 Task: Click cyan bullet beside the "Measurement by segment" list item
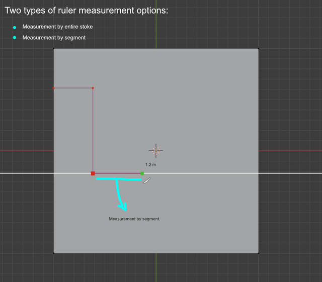pos(15,38)
